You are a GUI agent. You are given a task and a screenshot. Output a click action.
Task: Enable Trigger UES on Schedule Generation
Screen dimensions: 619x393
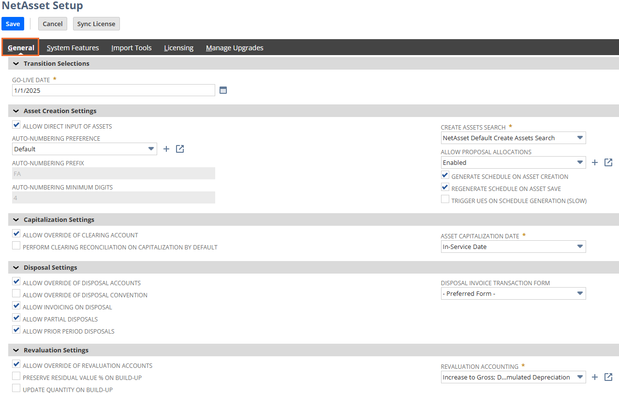tap(445, 200)
